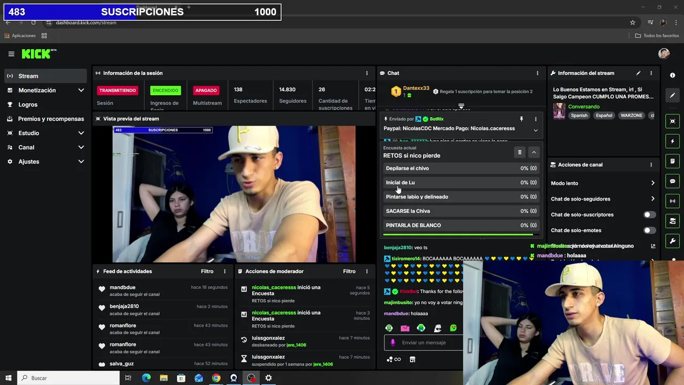Open Feed de actividades three-dot menu
Screen dimensions: 684x385
224,272
